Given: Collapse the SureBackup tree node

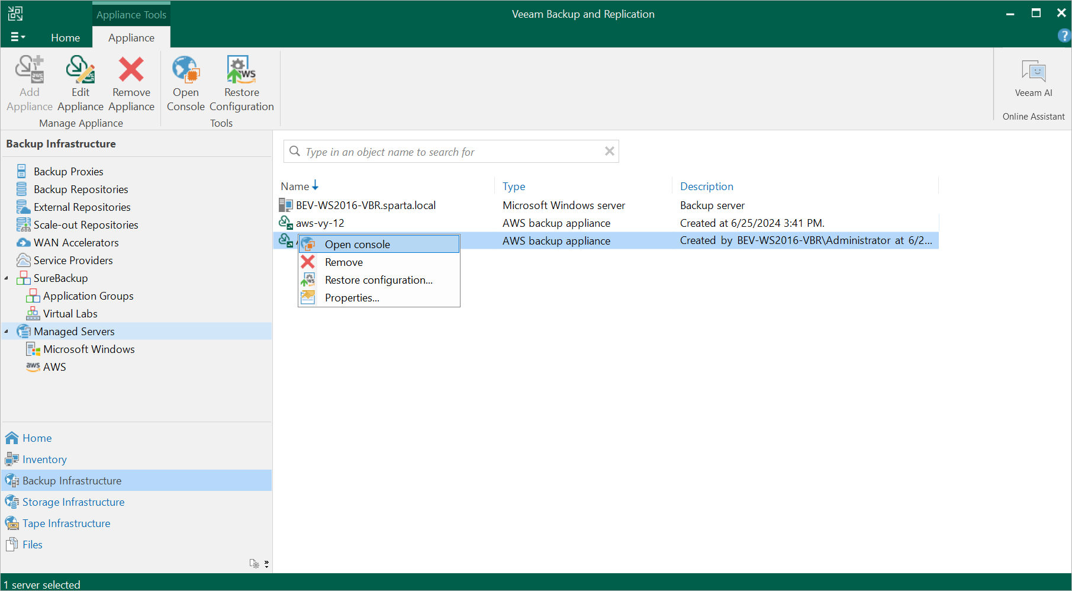Looking at the screenshot, I should 7,278.
